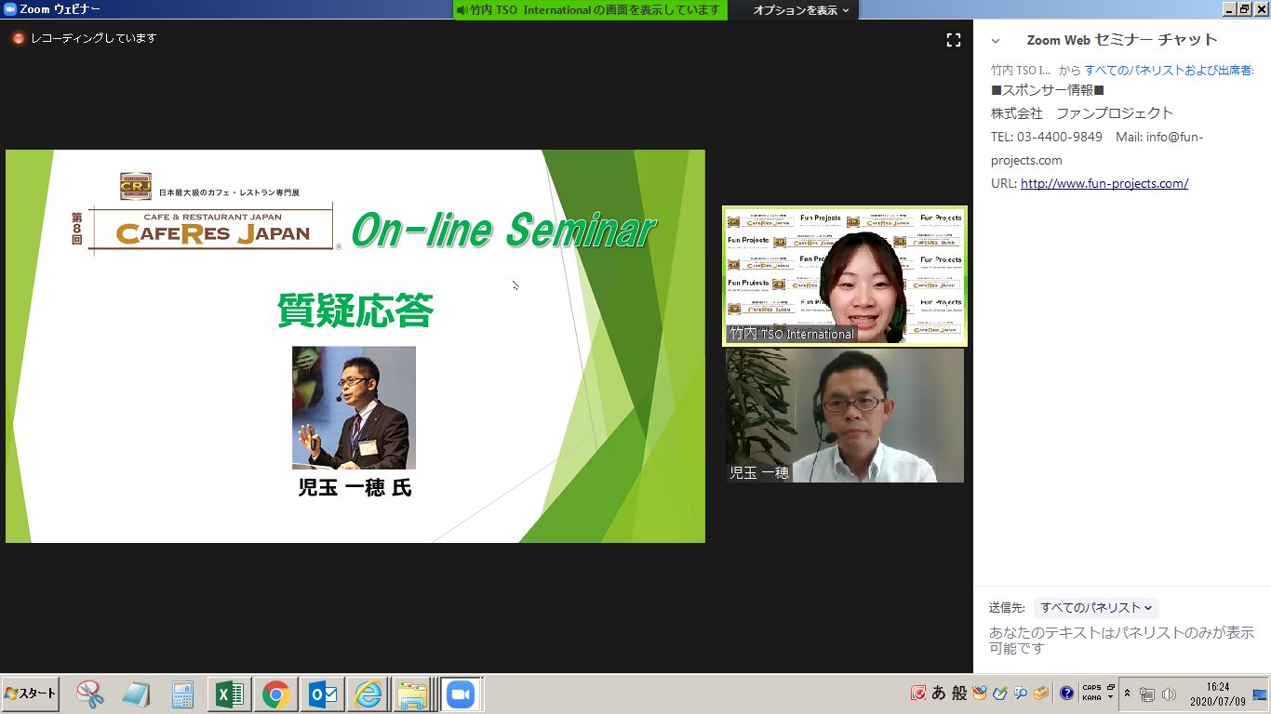Launch Excel from the taskbar
Screen dimensions: 1271x714
coord(228,694)
